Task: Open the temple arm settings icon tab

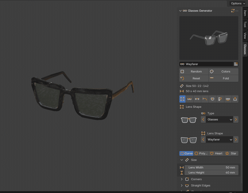Action: point(205,99)
